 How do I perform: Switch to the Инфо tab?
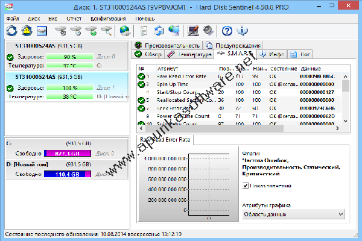272,54
